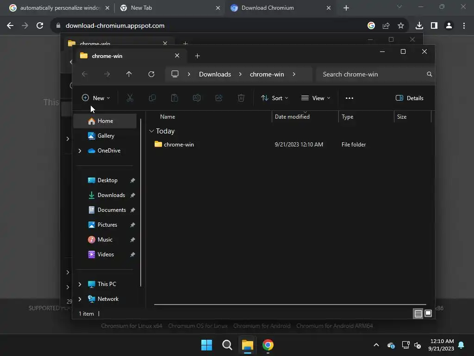Click the search magnifier in Explorer search box
The width and height of the screenshot is (474, 356).
[x=429, y=74]
